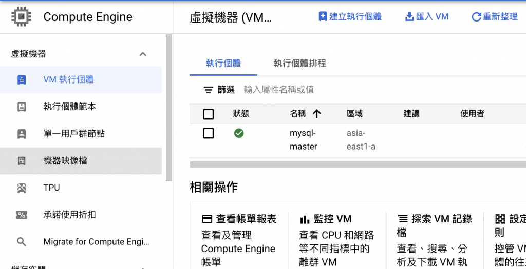
Task: Click the bar chart icon beside 監控 VM
Action: 305,219
